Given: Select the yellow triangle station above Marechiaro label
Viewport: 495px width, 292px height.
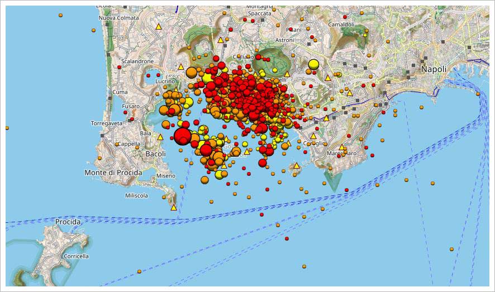Looking at the screenshot, I should coord(342,147).
